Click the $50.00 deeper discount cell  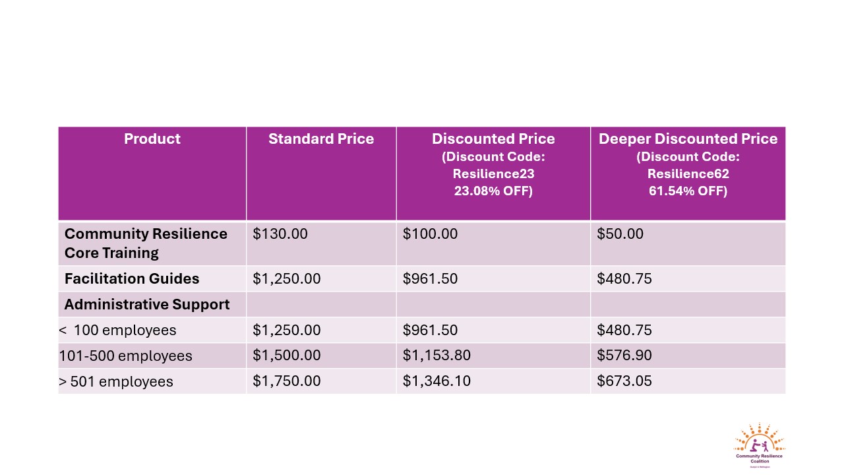(688, 243)
